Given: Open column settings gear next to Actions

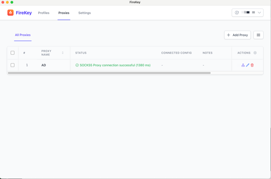Looking at the screenshot, I should 255,53.
